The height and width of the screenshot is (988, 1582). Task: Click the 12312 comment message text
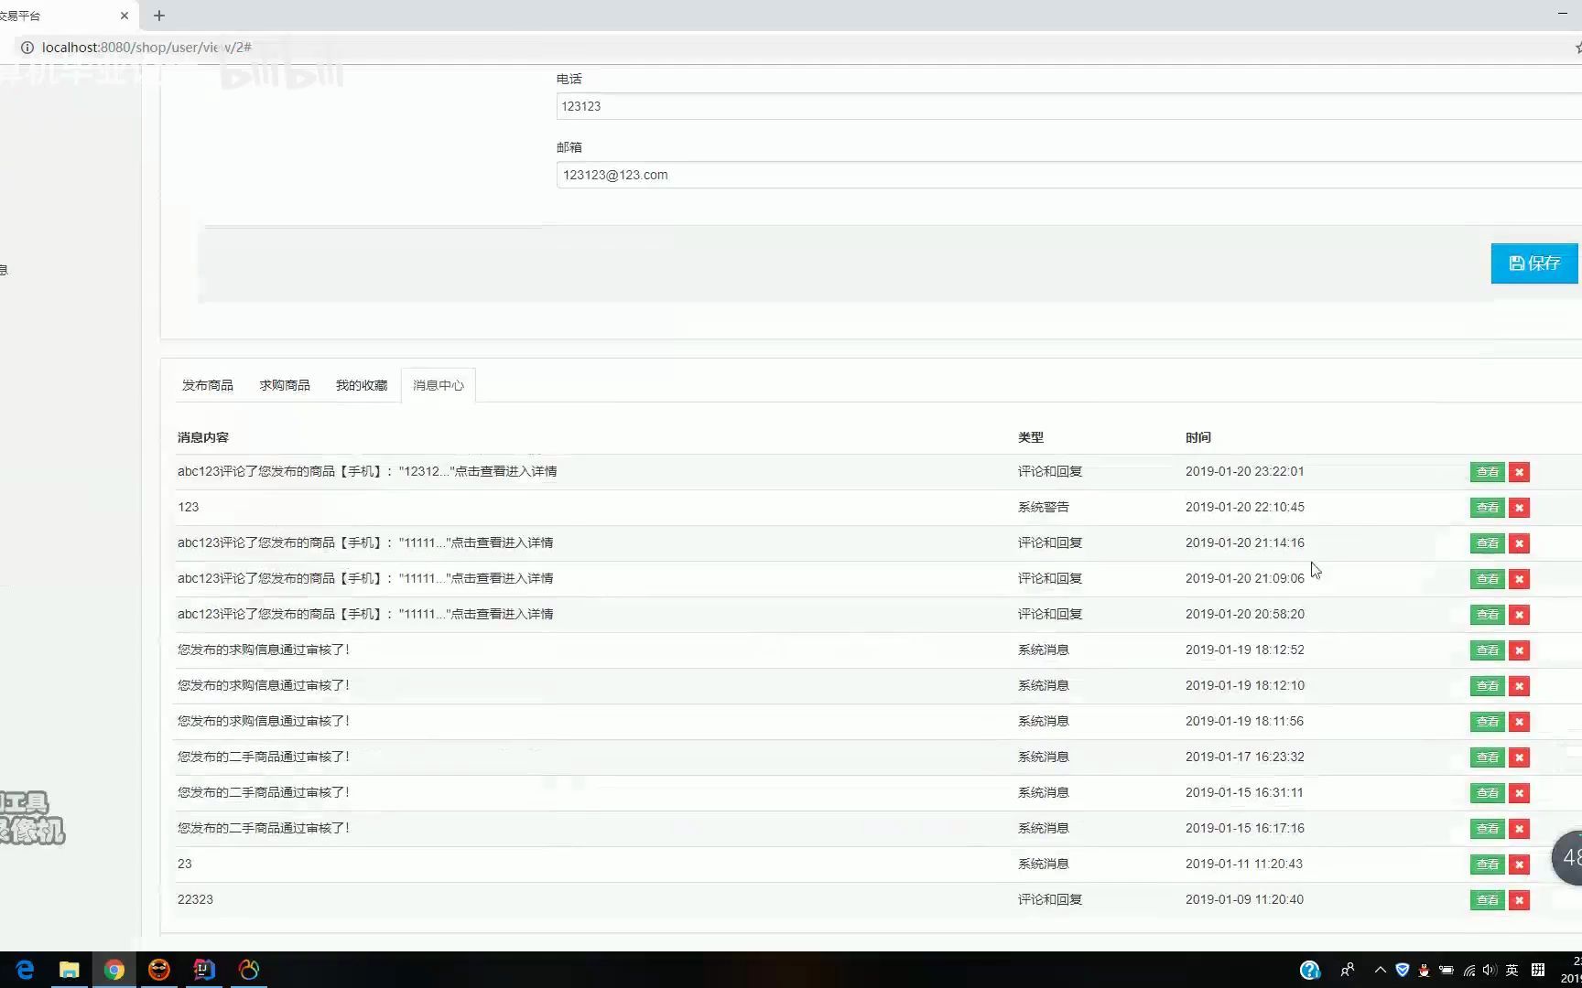point(367,471)
